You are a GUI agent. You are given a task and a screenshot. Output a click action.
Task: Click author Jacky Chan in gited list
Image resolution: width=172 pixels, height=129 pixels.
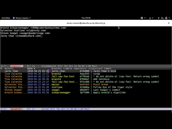tap(11, 71)
